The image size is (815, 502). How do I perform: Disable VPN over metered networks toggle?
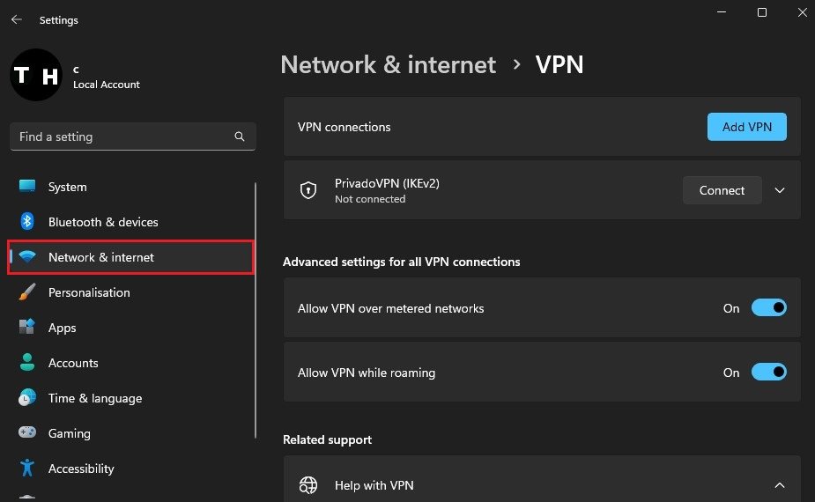point(768,308)
